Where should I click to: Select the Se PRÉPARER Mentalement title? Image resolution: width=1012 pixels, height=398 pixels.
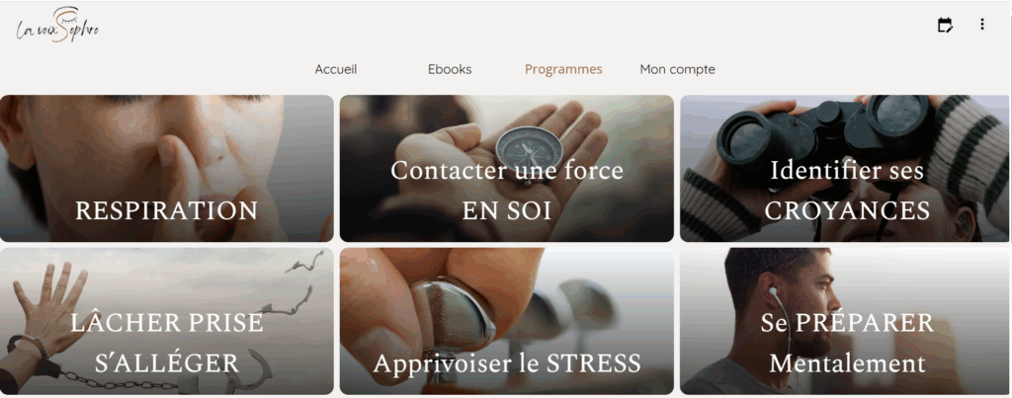point(847,343)
